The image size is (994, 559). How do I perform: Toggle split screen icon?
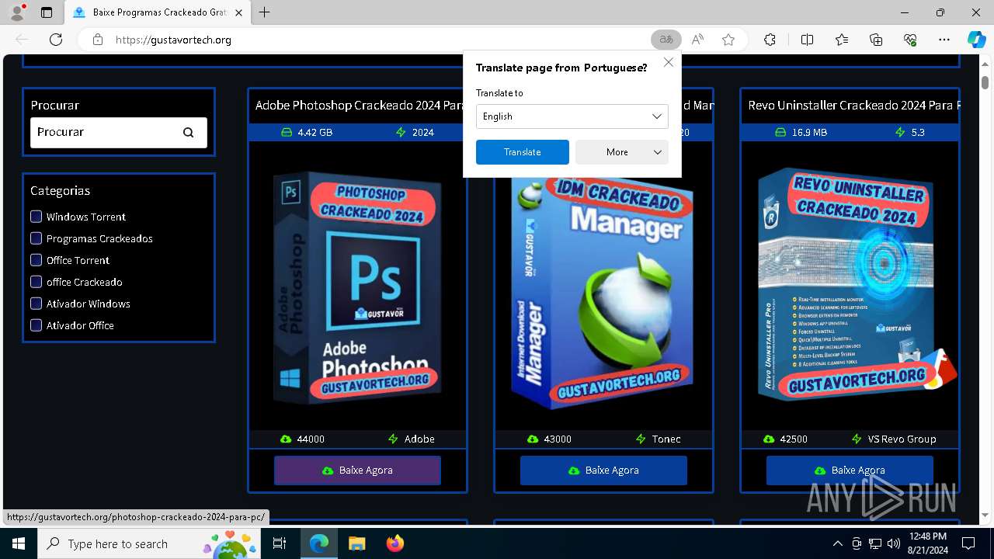pos(807,40)
